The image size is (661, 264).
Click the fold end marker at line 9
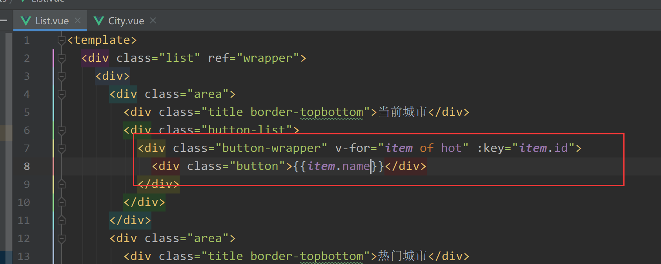(x=62, y=184)
